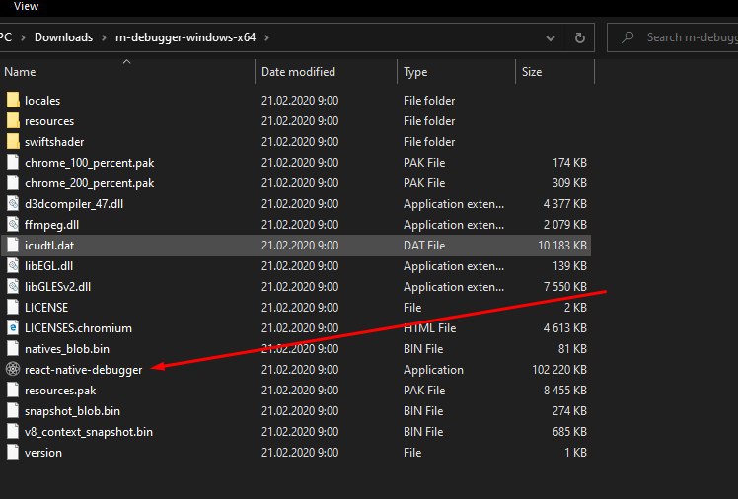Screen dimensions: 738x499
Task: Select the libGLESv2.dll file name
Action: 57,286
